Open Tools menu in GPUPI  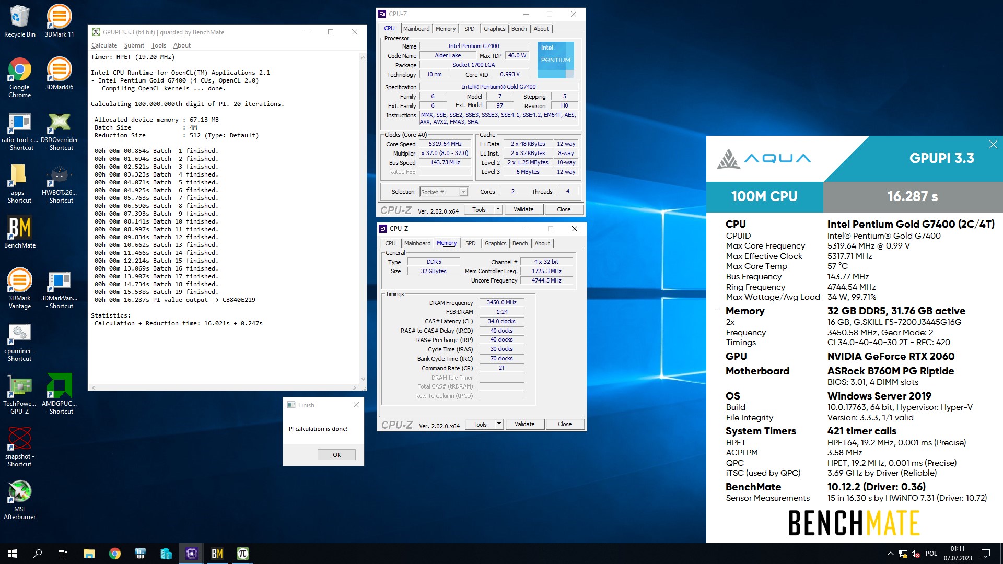point(159,45)
